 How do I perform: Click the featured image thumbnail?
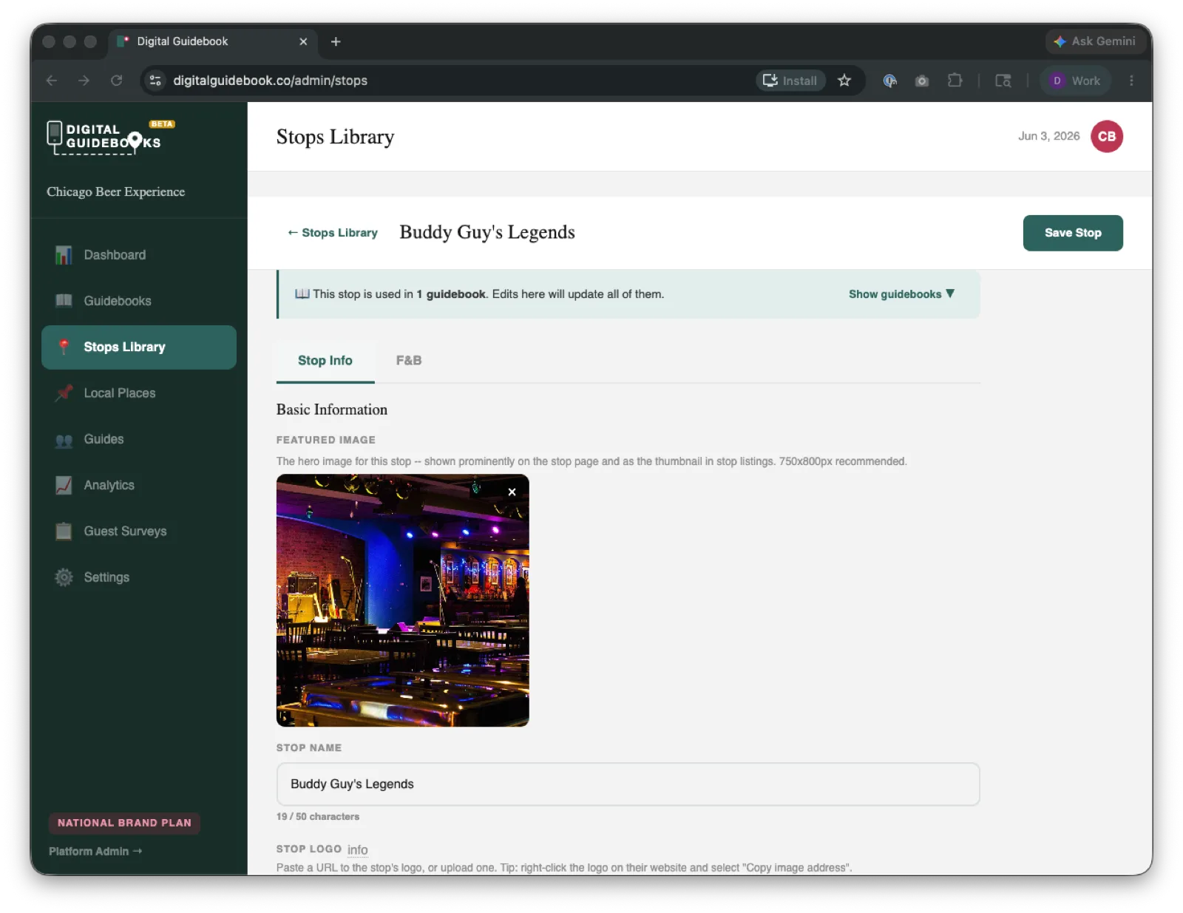403,600
